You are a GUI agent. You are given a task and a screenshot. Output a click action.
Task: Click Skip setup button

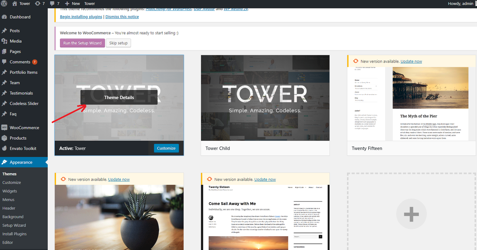[119, 43]
